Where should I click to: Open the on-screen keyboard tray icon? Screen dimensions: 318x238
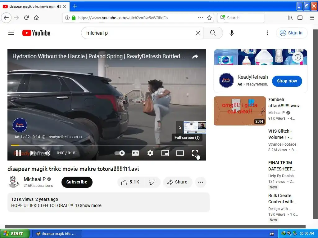click(272, 234)
